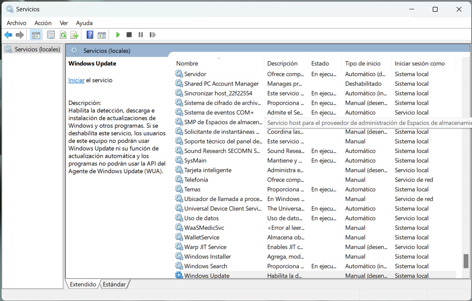The width and height of the screenshot is (472, 301).
Task: Switch to the Estándar tab
Action: point(115,284)
